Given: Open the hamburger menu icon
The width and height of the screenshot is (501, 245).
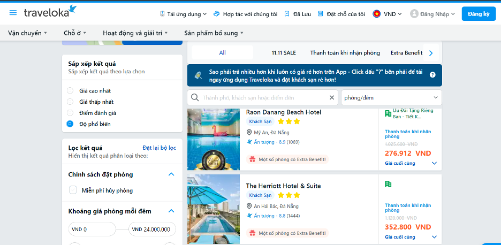Looking at the screenshot, I should (13, 13).
